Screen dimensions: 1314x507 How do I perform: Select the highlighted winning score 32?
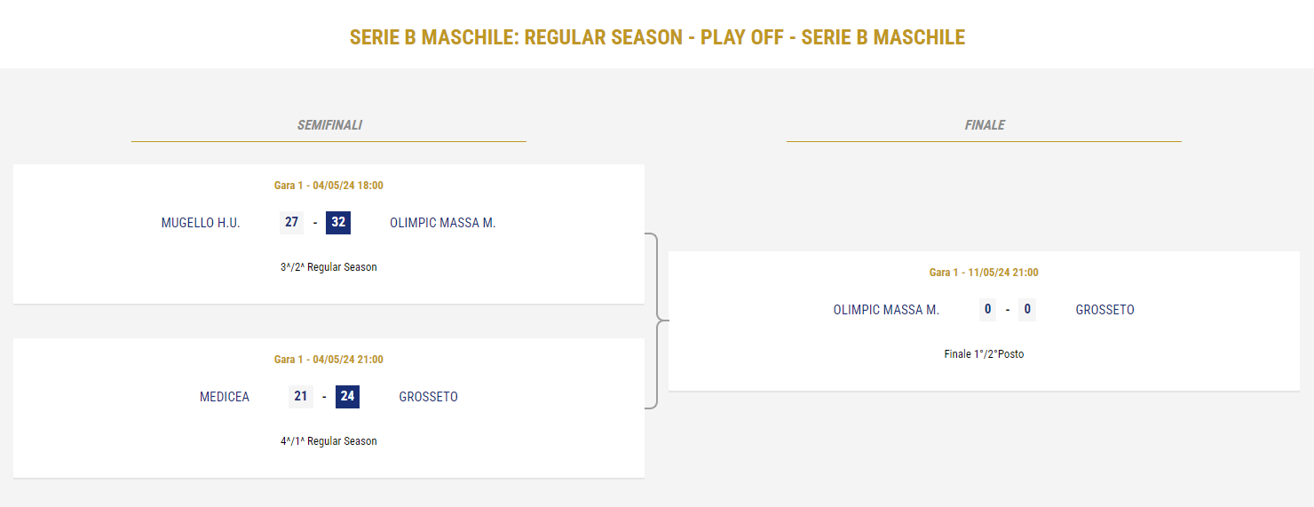point(338,222)
